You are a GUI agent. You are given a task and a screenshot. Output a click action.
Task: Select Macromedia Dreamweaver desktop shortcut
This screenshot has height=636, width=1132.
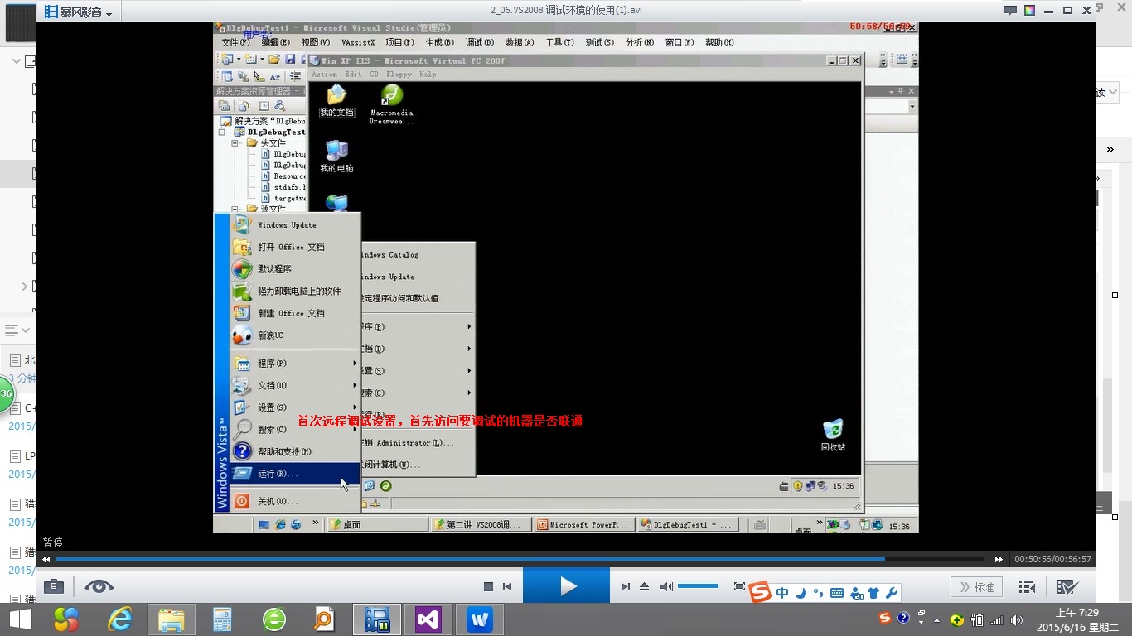pyautogui.click(x=391, y=104)
